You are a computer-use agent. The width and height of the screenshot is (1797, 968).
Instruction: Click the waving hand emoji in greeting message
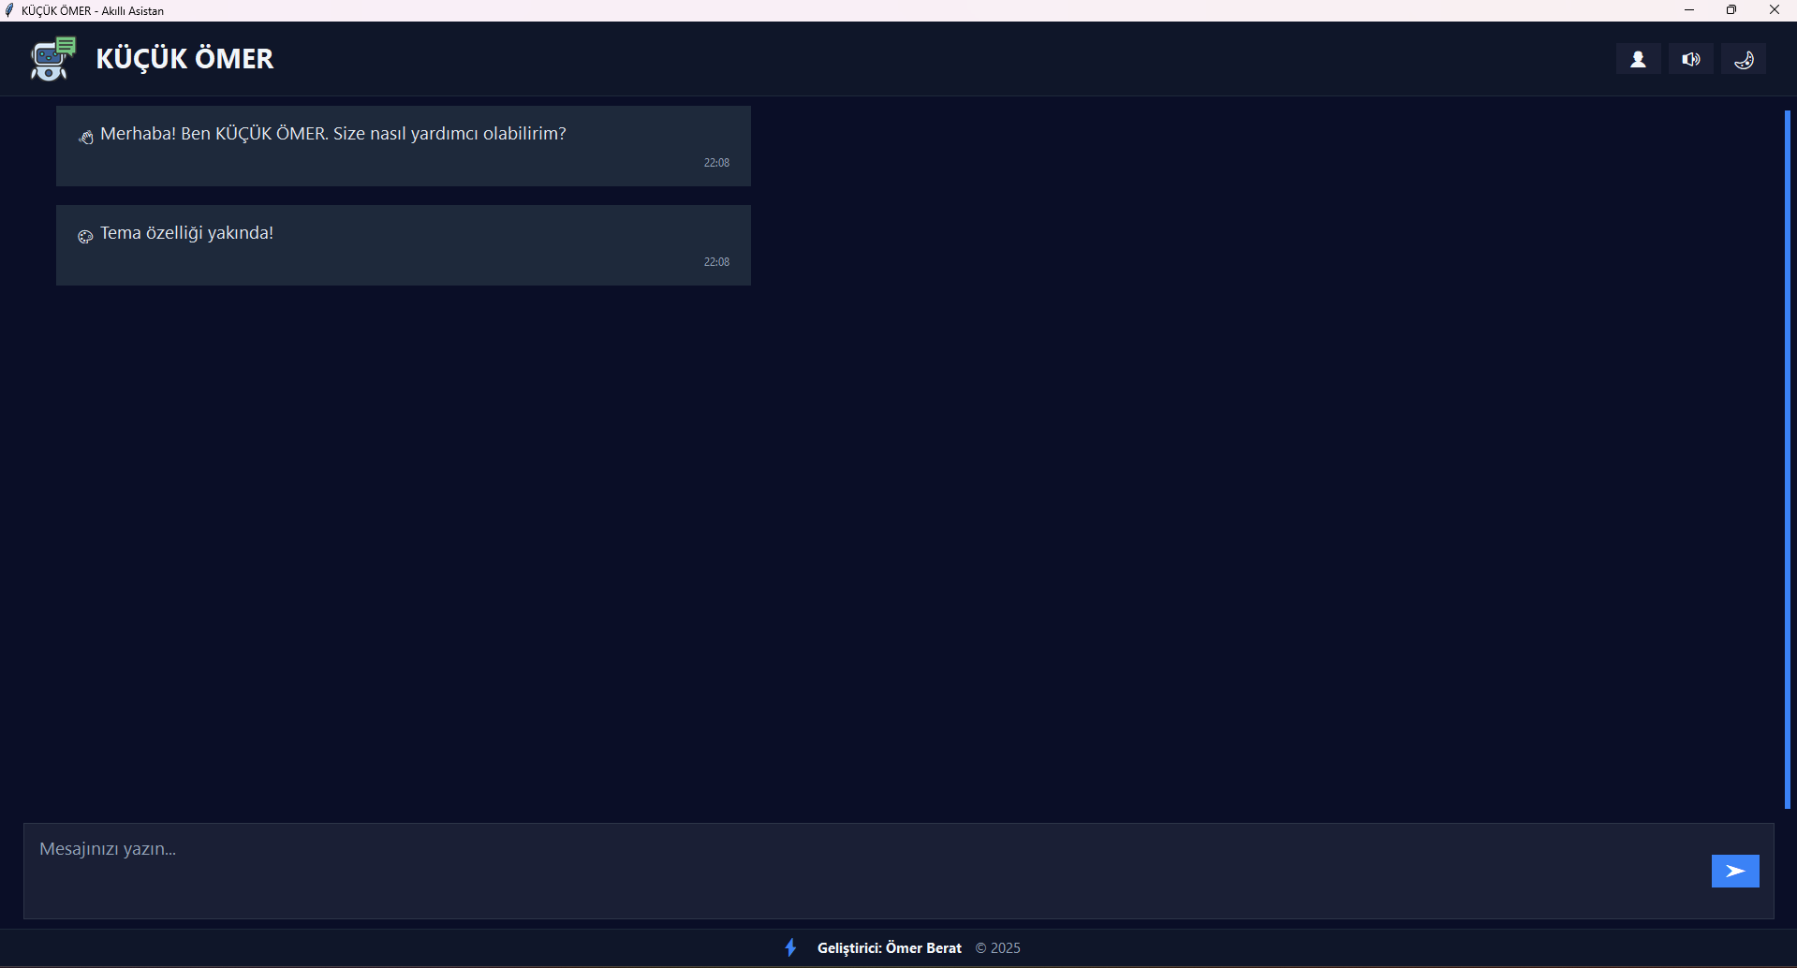point(85,138)
